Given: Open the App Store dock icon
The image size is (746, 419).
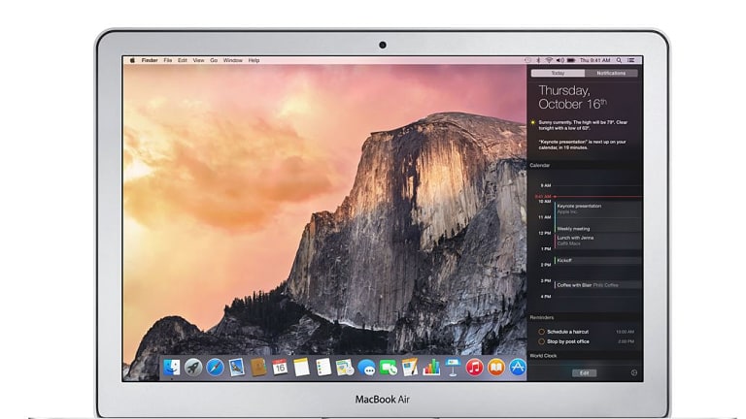Looking at the screenshot, I should (518, 368).
